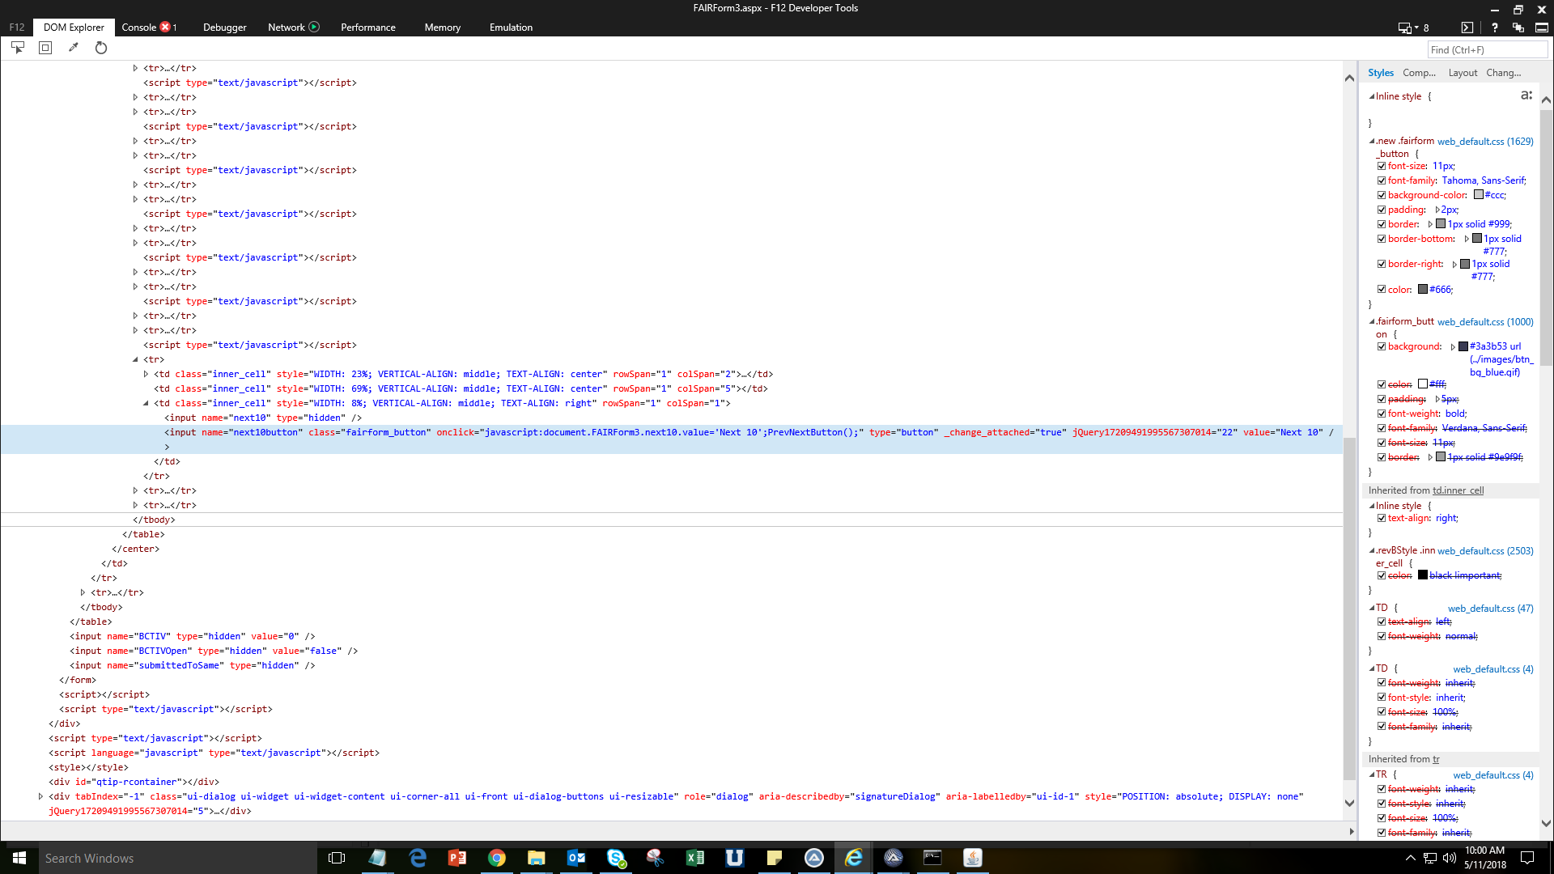Uncheck the background-color #ccc property

tap(1382, 195)
